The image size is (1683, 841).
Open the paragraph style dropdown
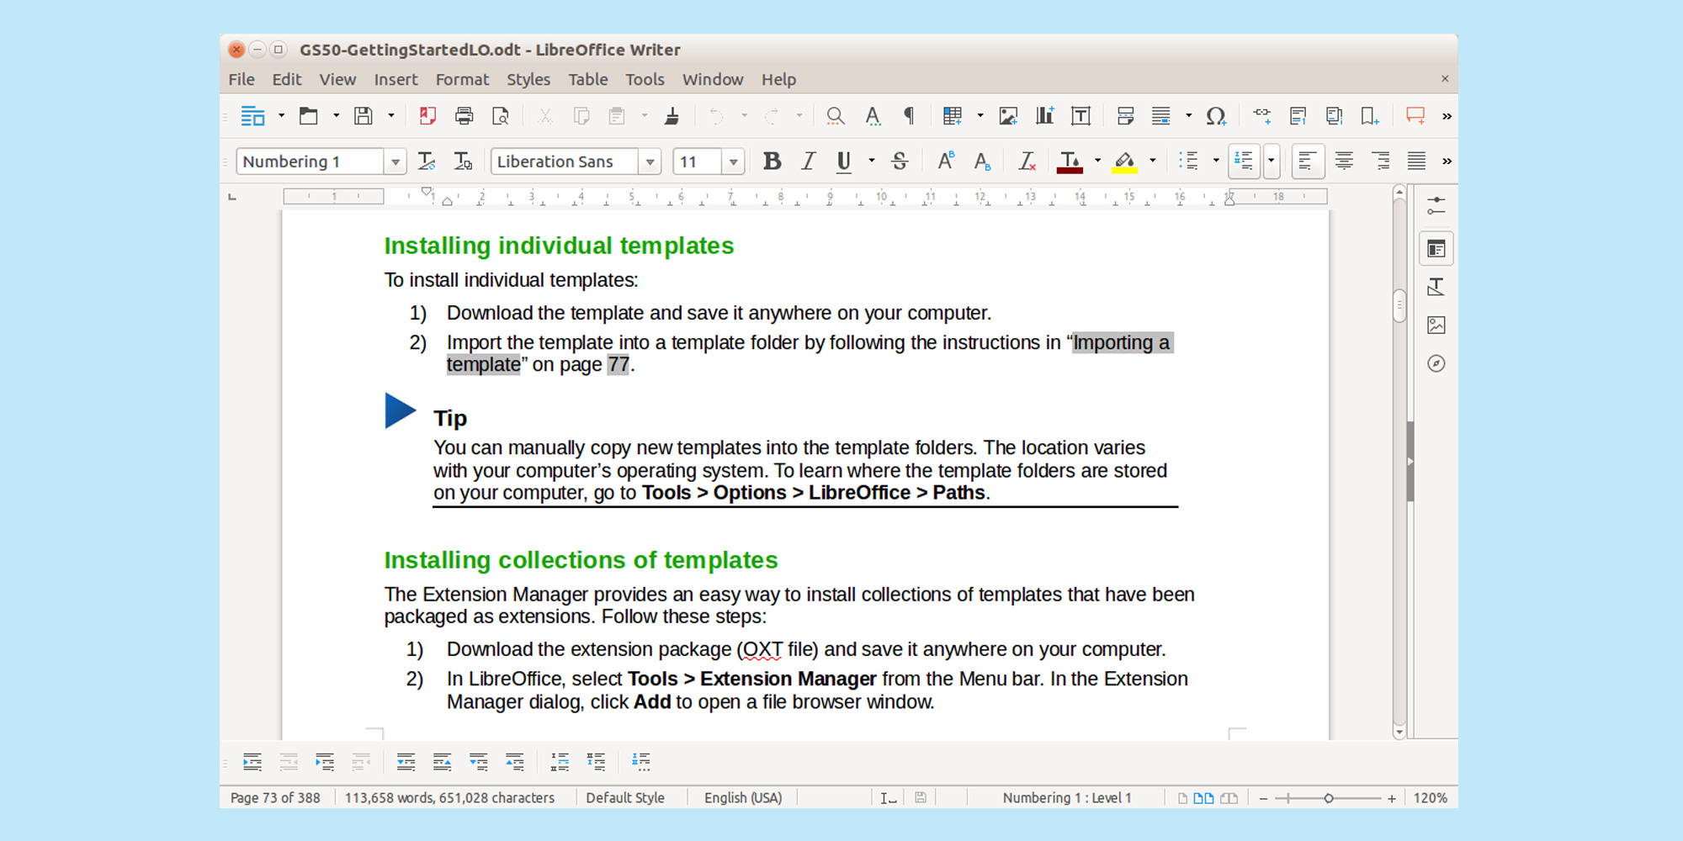point(395,161)
